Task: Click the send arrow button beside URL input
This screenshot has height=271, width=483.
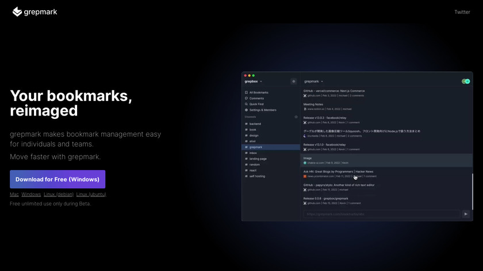Action: [466, 214]
